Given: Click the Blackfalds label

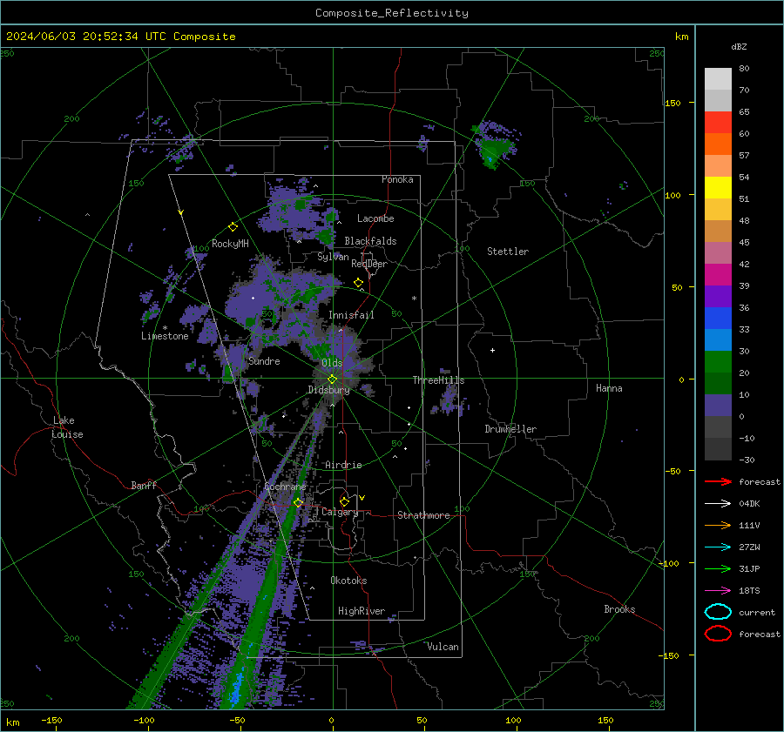Looking at the screenshot, I should coord(370,241).
